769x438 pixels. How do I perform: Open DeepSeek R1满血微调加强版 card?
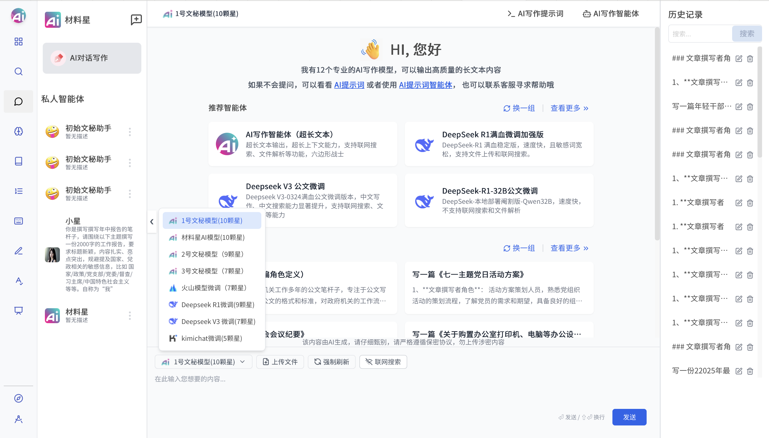click(499, 144)
